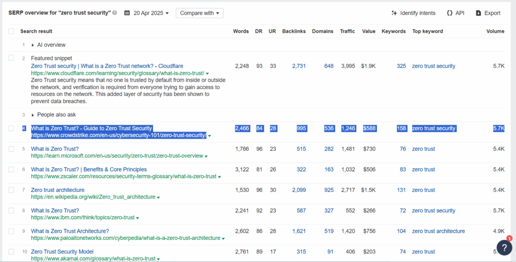This screenshot has height=262, width=516.
Task: Click the Volume column header
Action: pyautogui.click(x=495, y=31)
